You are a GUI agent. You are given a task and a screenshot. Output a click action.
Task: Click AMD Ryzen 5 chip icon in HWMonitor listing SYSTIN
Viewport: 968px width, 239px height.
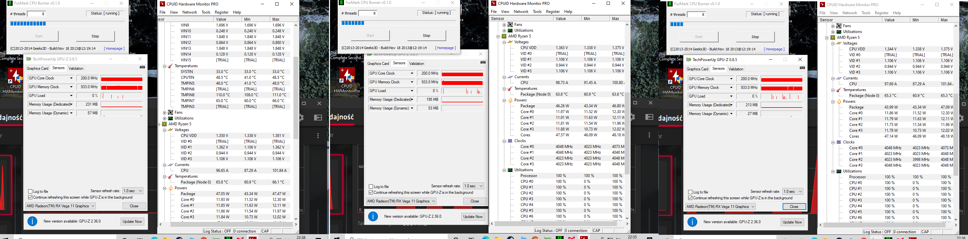pos(164,124)
